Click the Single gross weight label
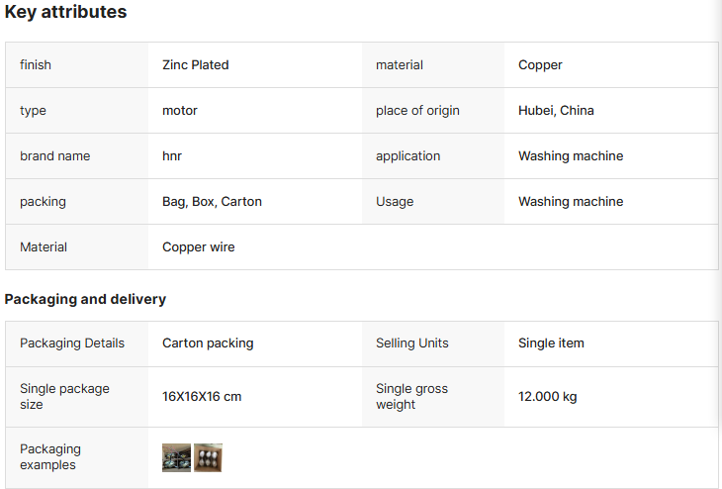Image resolution: width=722 pixels, height=489 pixels. 411,397
